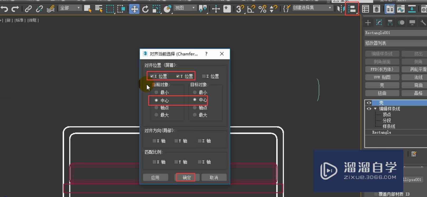This screenshot has width=427, height=197.
Task: Click the 取消 button
Action: click(x=214, y=178)
